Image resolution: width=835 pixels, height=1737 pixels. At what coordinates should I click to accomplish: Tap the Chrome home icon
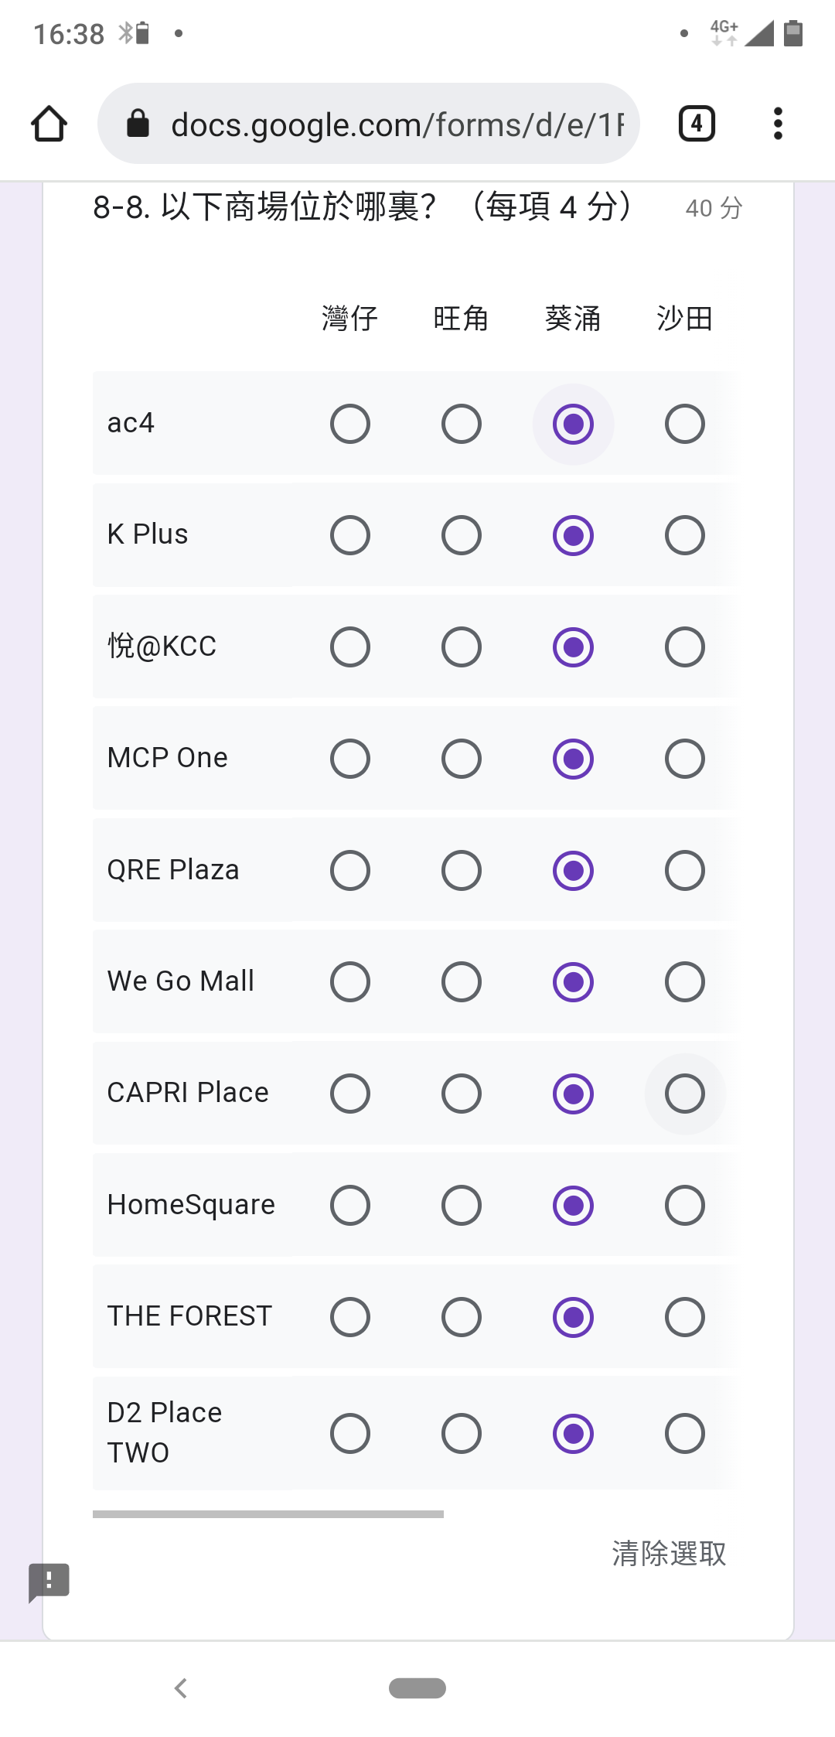[49, 124]
